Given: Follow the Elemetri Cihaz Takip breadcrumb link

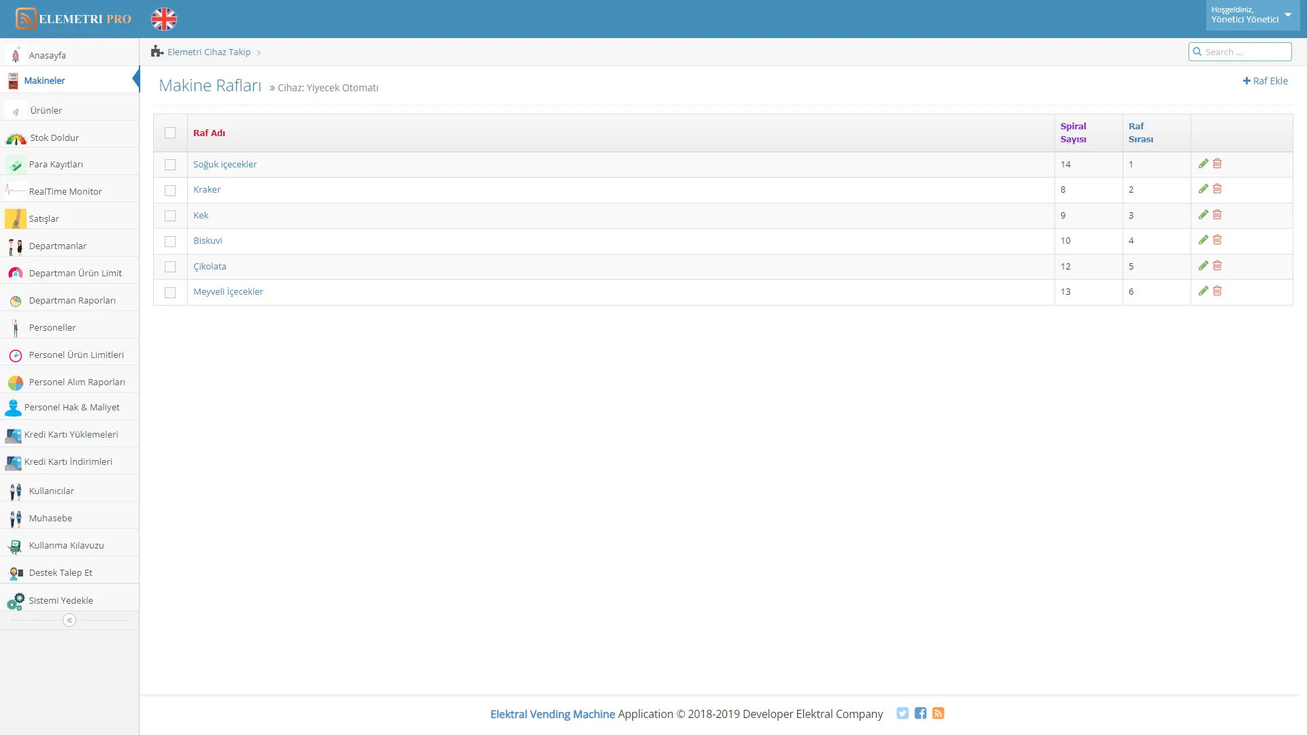Looking at the screenshot, I should [x=209, y=52].
